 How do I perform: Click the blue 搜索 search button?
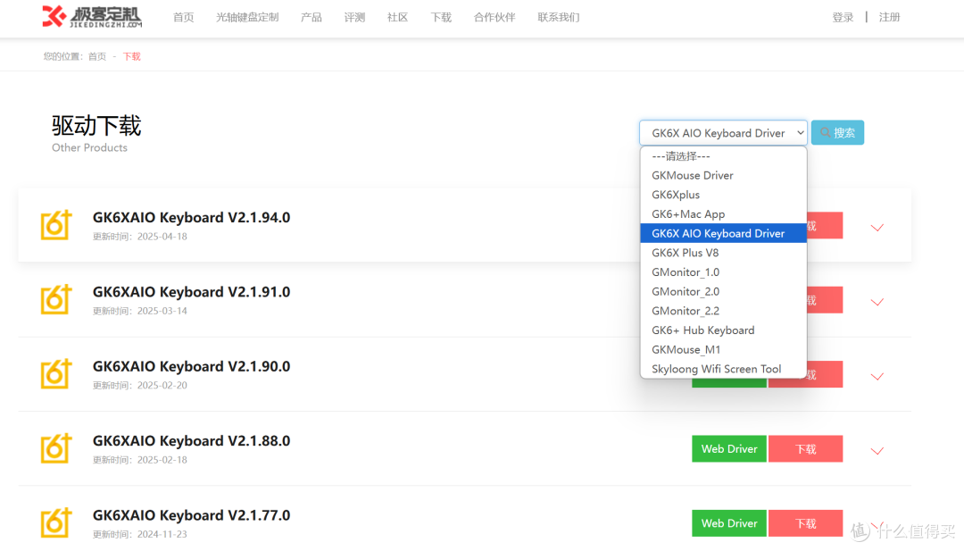pos(837,133)
